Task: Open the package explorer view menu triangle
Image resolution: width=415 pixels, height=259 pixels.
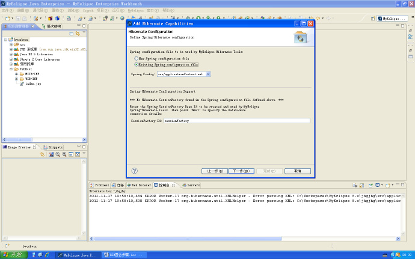Action: [x=84, y=33]
